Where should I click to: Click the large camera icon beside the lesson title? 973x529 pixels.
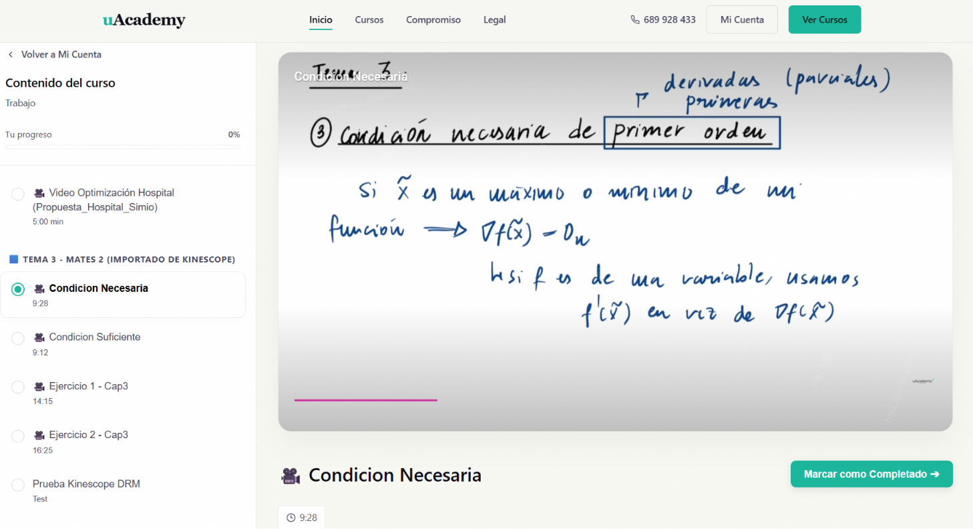tap(290, 476)
